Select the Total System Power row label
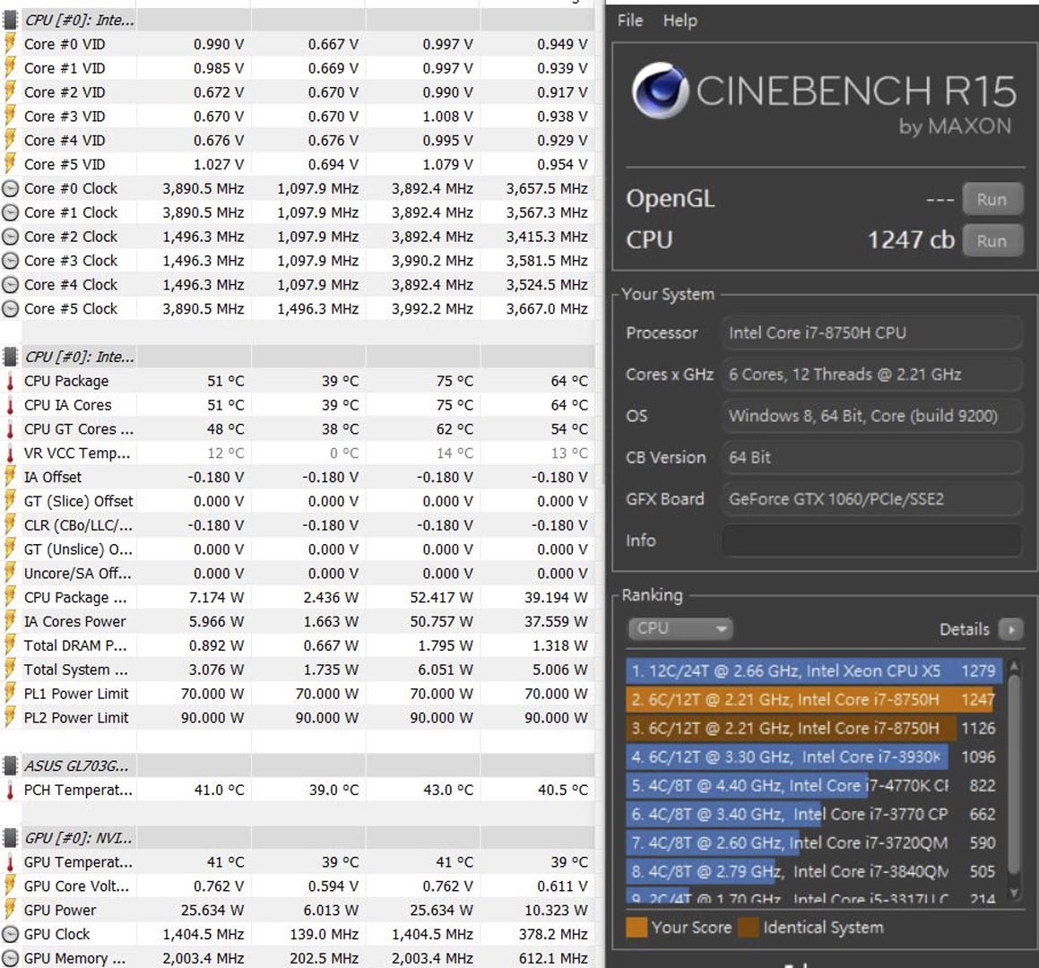 (76, 670)
